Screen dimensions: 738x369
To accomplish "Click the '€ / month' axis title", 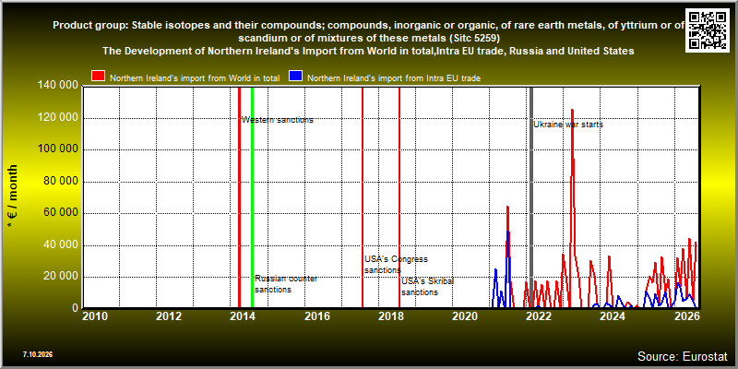I will (x=13, y=196).
